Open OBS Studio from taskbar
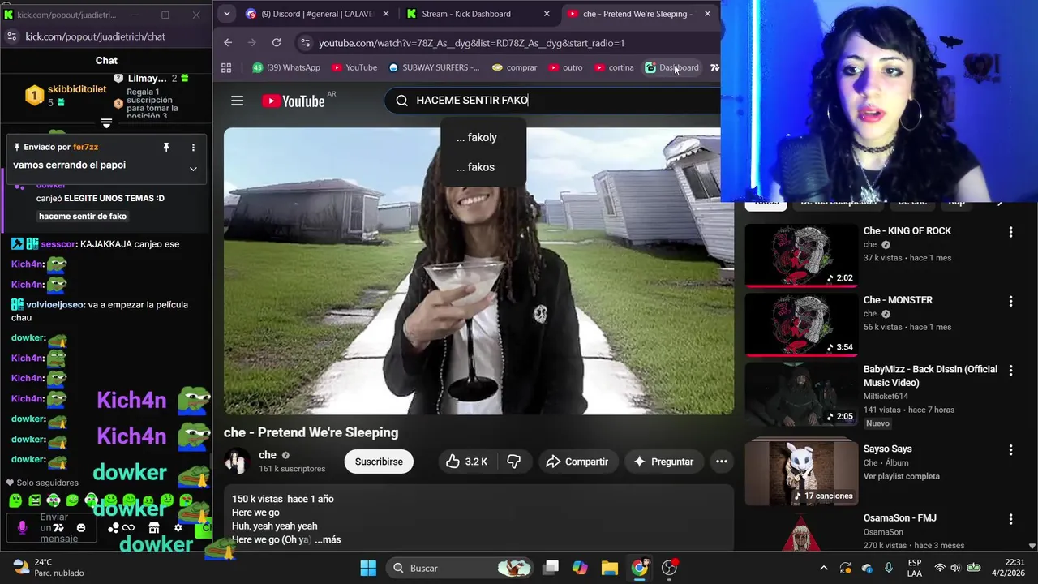Viewport: 1038px width, 584px height. tap(669, 568)
